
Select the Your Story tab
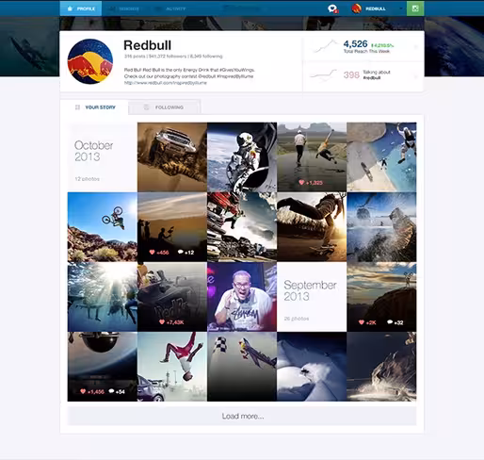[94, 107]
